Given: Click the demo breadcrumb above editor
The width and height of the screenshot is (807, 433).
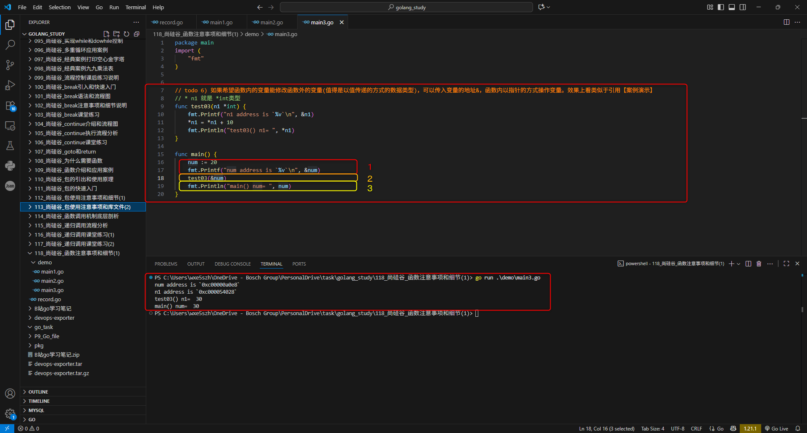Looking at the screenshot, I should [x=252, y=34].
